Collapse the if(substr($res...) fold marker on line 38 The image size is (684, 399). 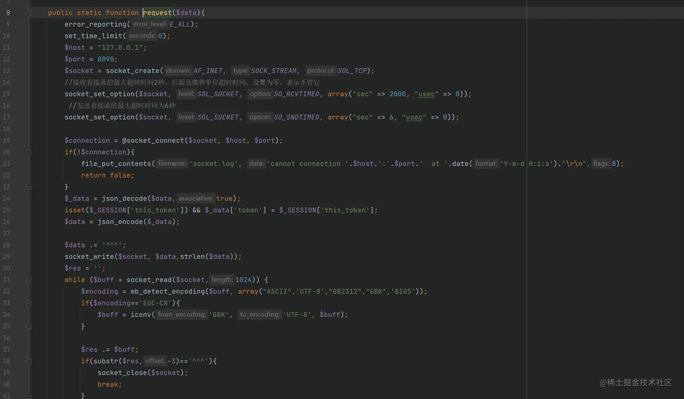point(28,361)
